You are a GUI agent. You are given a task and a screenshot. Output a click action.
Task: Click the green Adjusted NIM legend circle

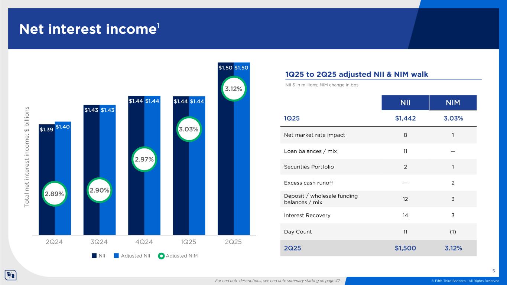click(161, 255)
